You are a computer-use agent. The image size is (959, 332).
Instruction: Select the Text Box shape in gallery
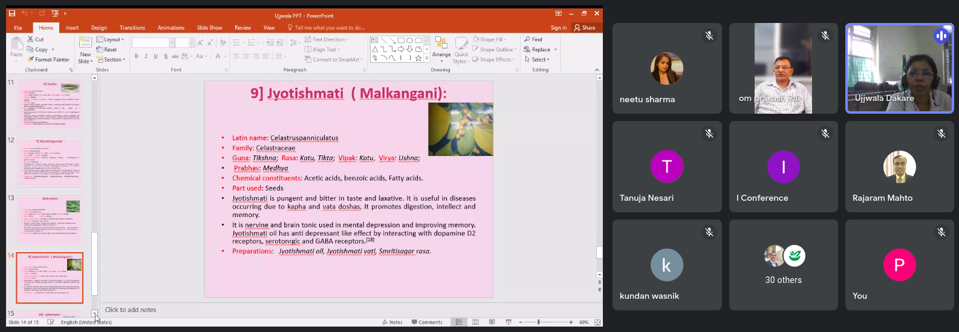point(375,40)
